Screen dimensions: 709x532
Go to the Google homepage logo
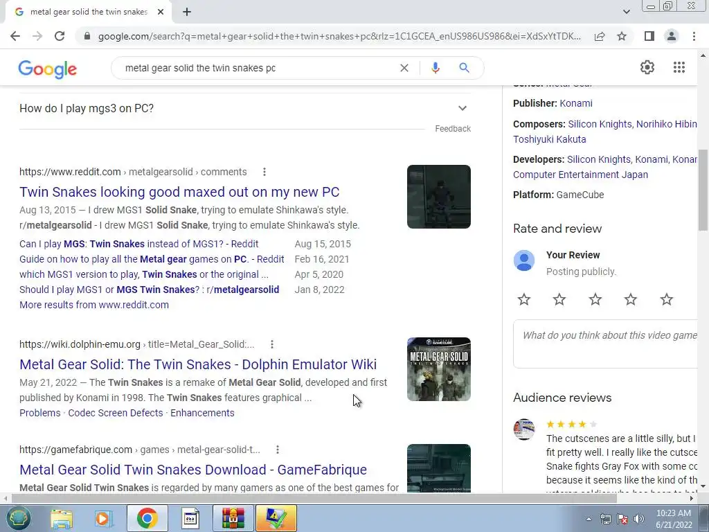tap(48, 69)
